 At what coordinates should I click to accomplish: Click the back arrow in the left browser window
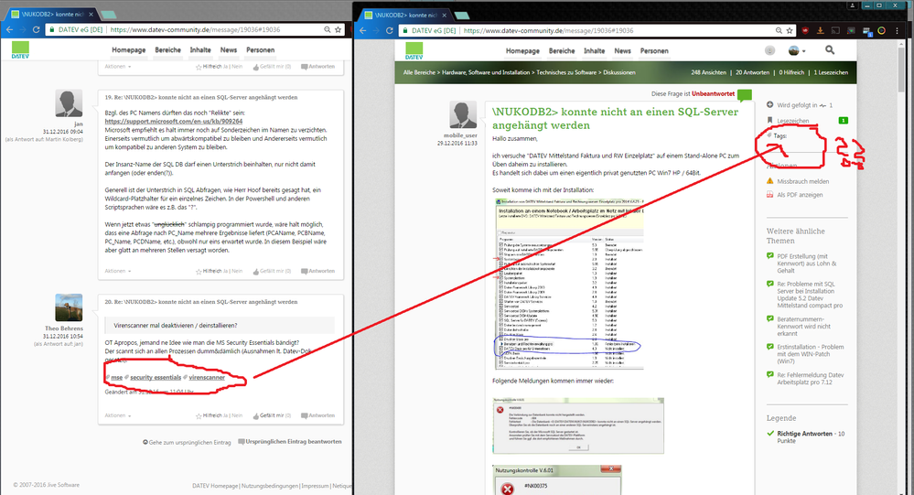click(x=10, y=29)
